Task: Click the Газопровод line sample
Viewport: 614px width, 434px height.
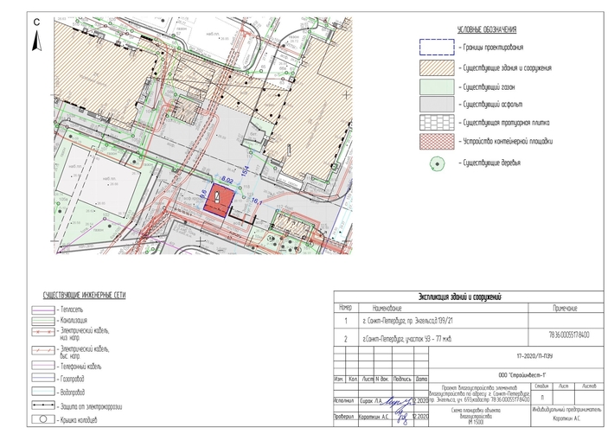Action: tap(43, 378)
